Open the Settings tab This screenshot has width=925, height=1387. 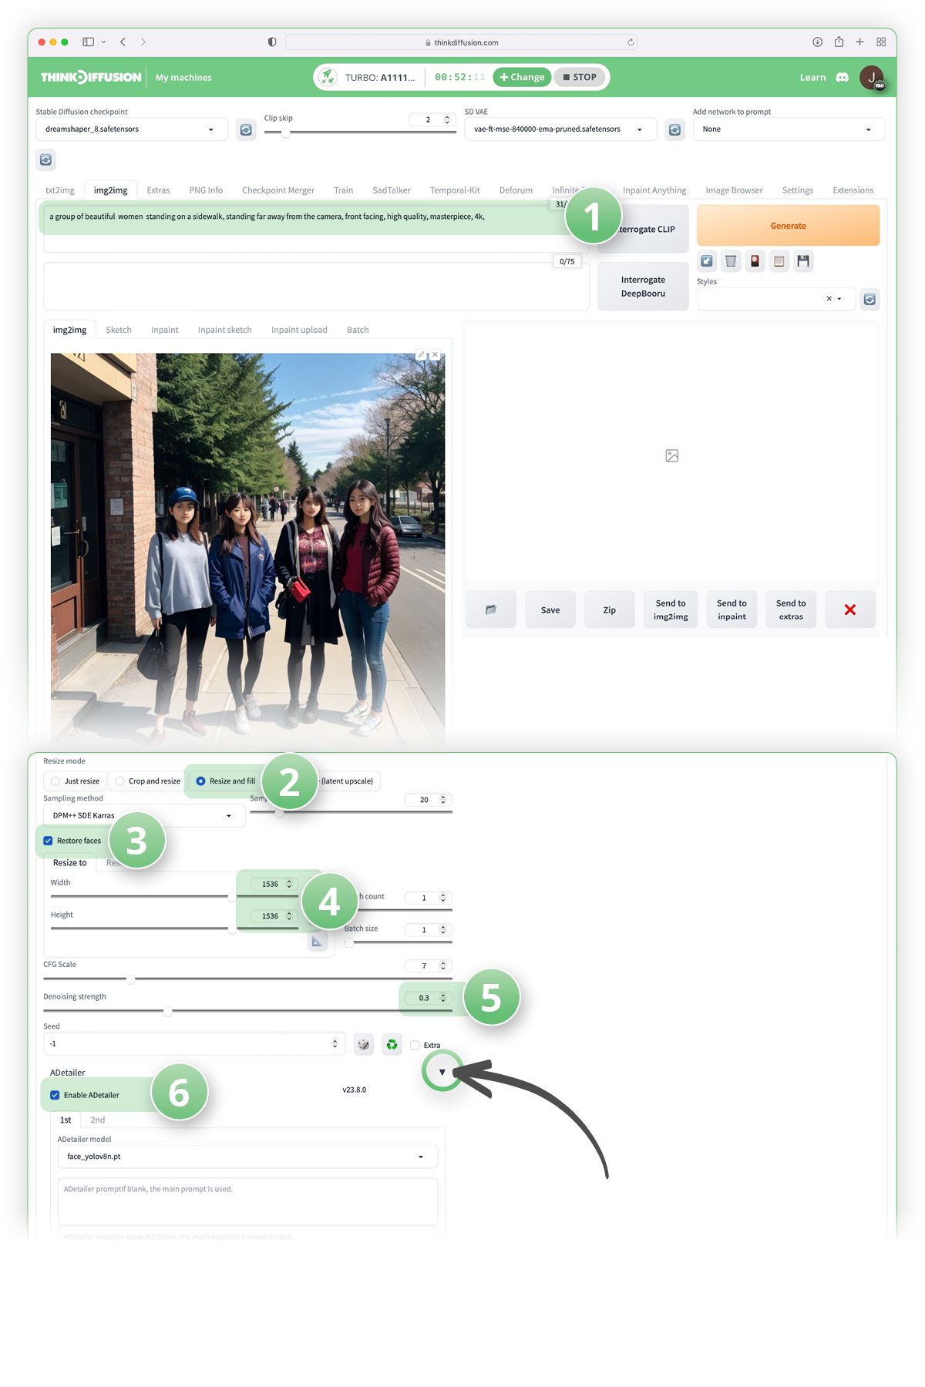point(798,190)
